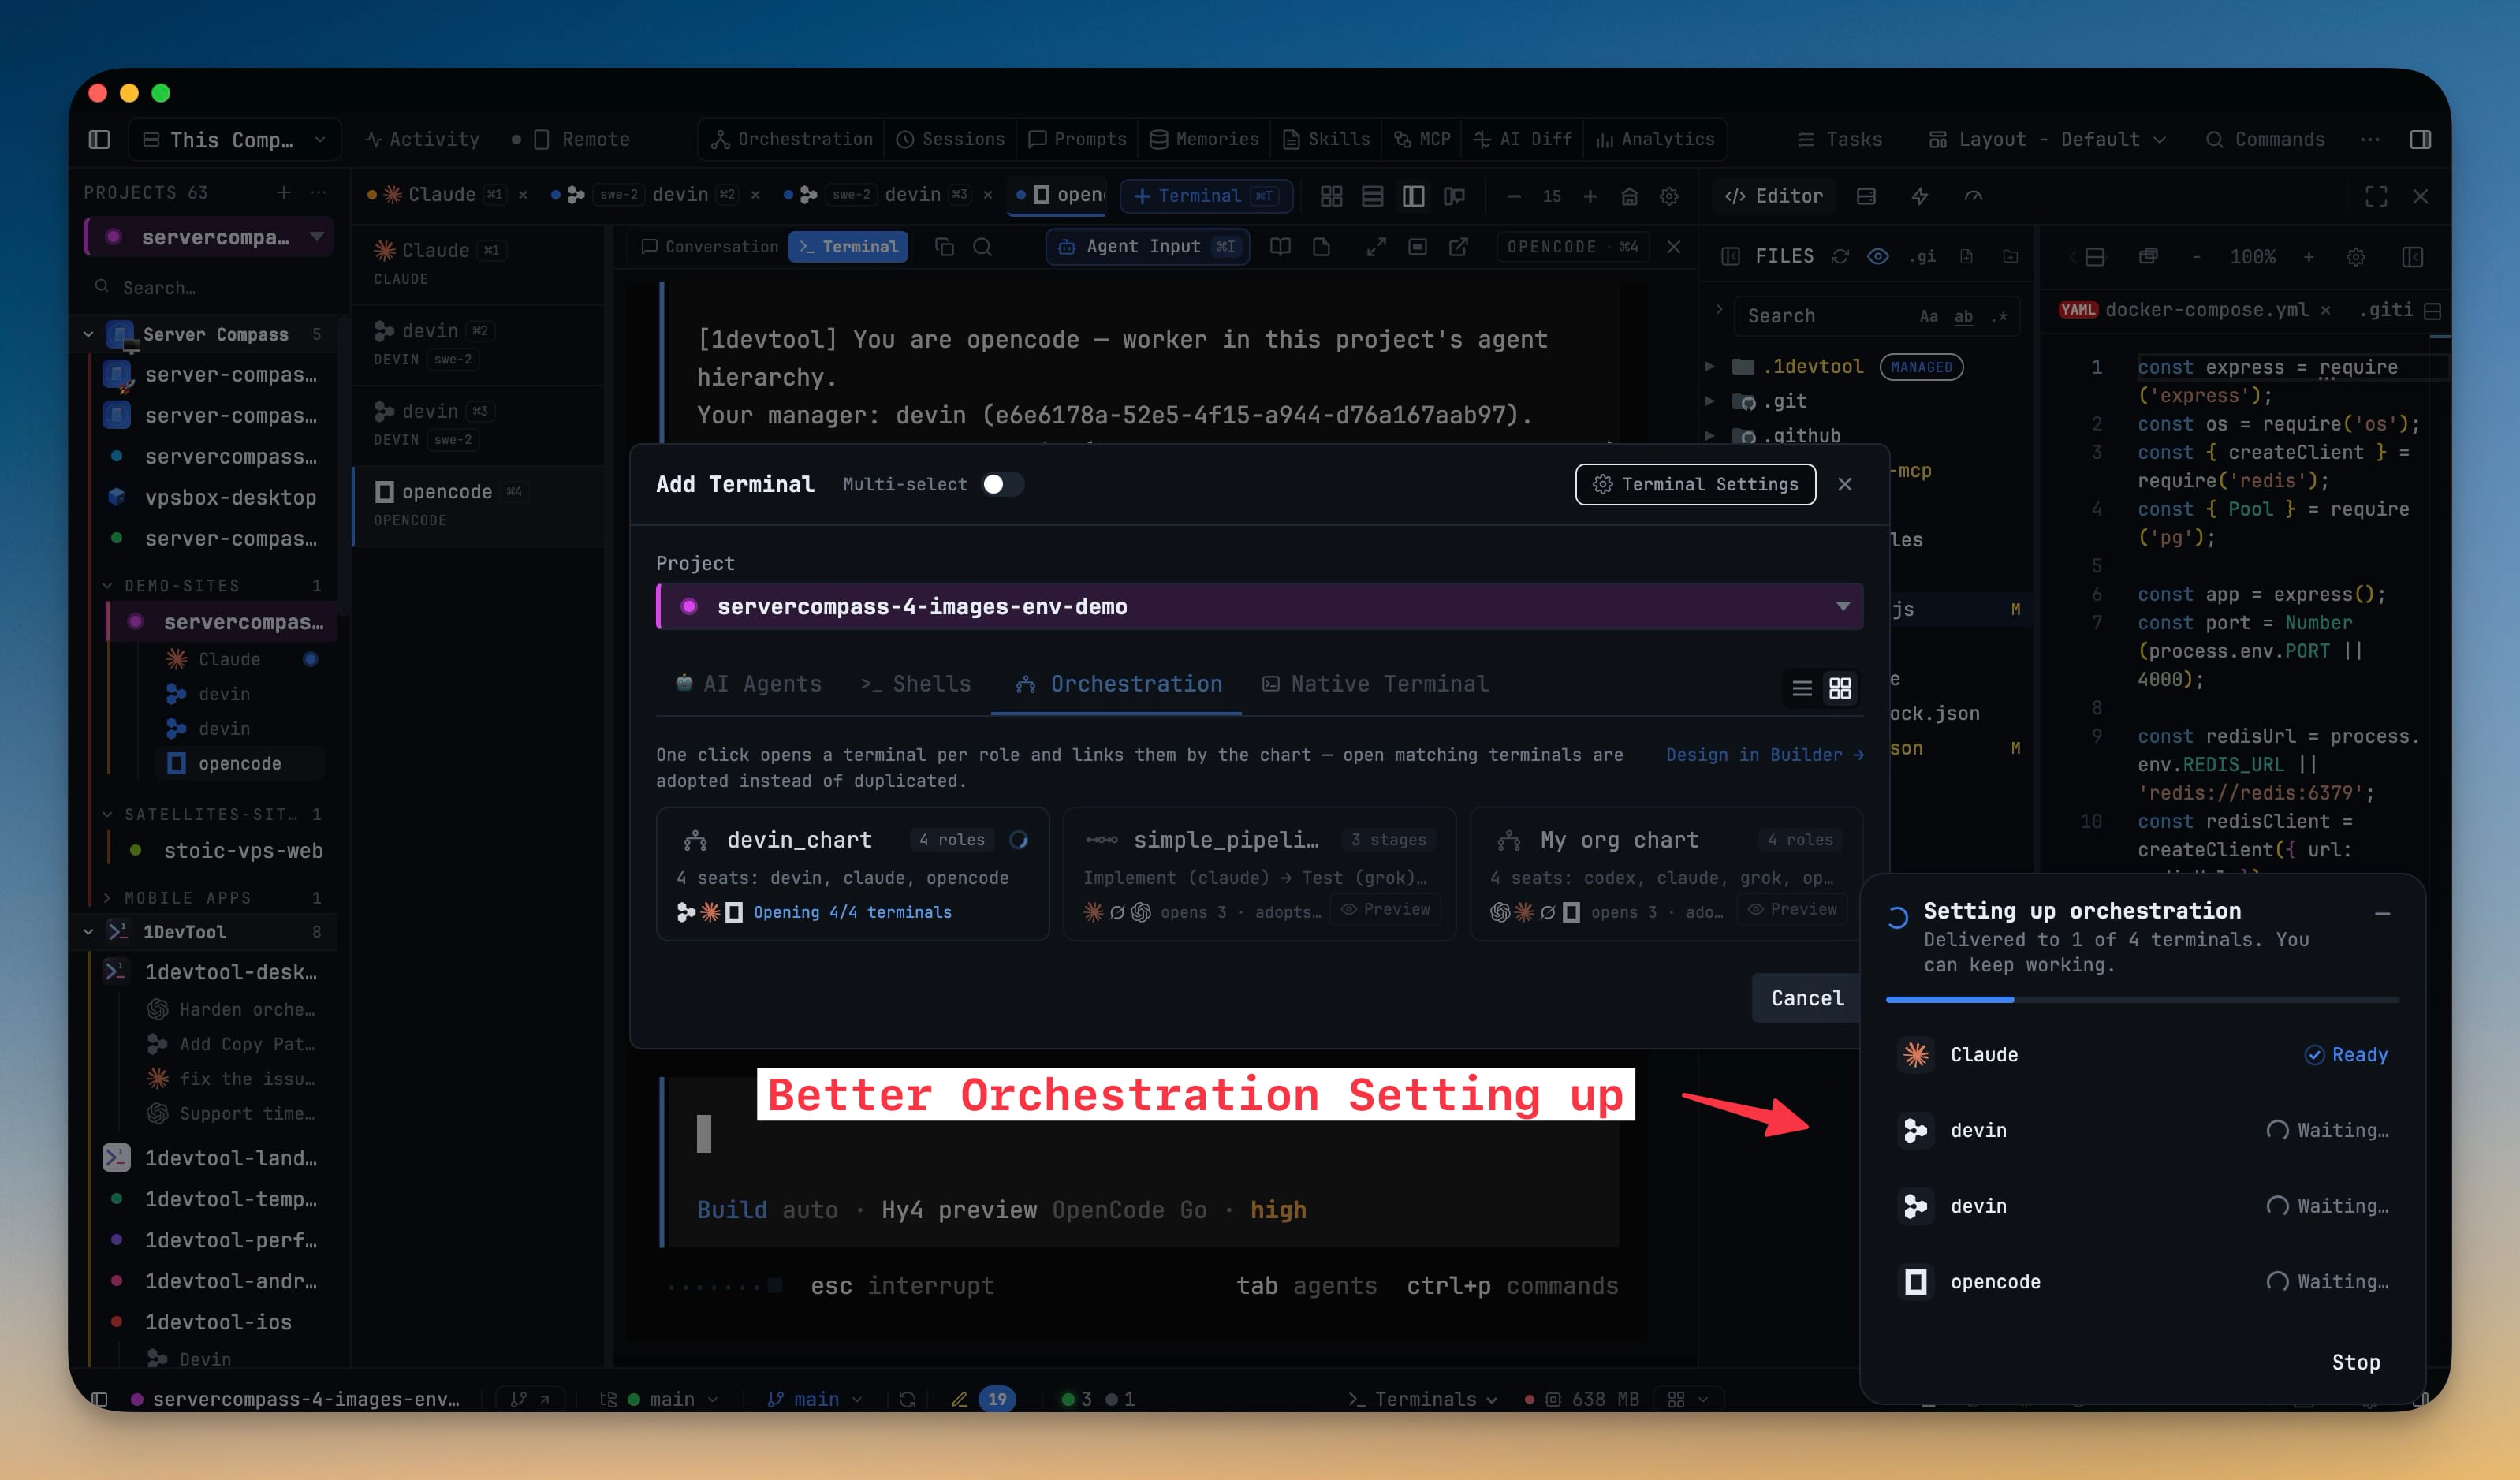The height and width of the screenshot is (1480, 2520).
Task: Copy terminal output with the copy icon
Action: [944, 246]
